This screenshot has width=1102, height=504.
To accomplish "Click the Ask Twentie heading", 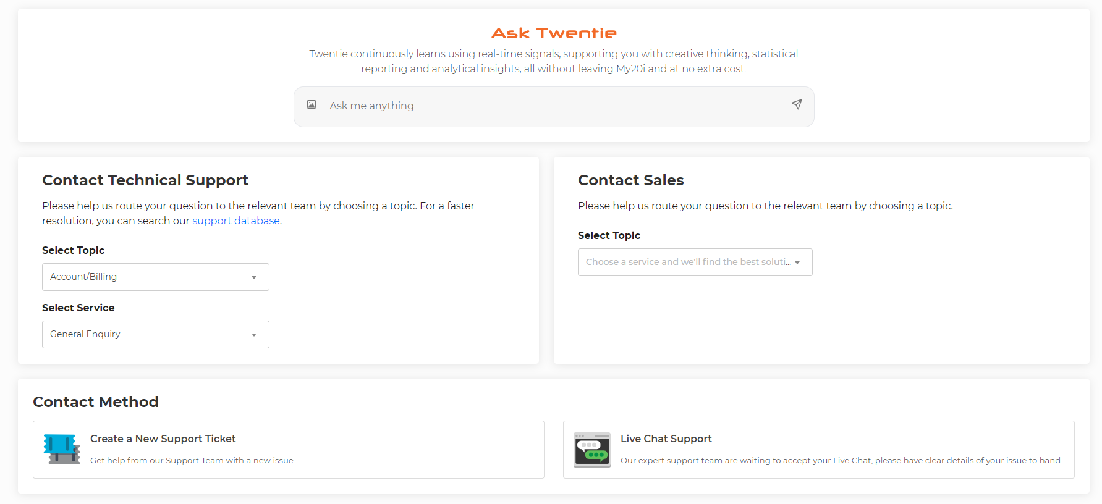I will pyautogui.click(x=554, y=33).
